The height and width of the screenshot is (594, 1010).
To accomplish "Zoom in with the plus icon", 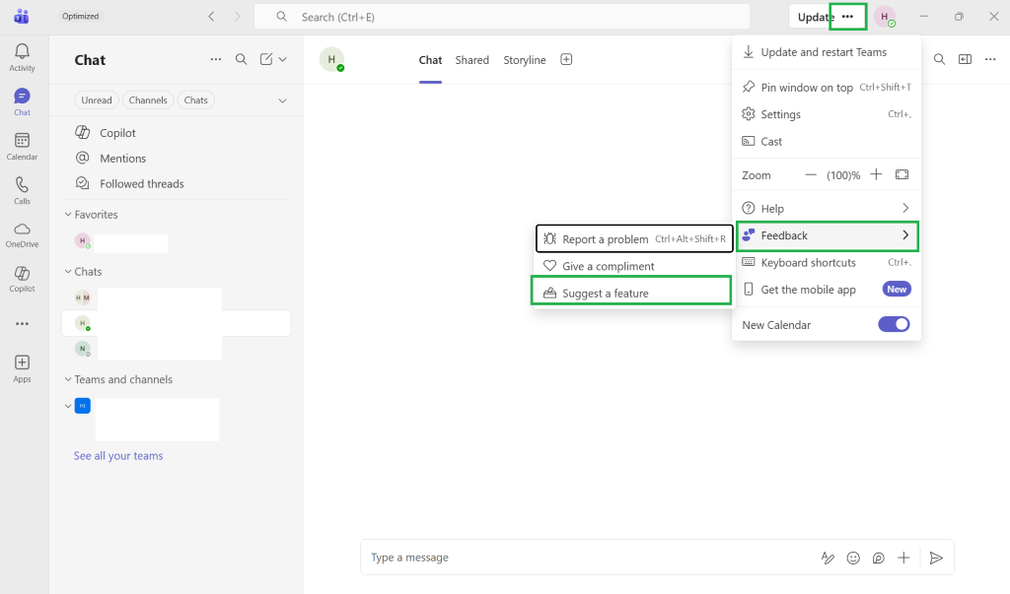I will coord(876,174).
